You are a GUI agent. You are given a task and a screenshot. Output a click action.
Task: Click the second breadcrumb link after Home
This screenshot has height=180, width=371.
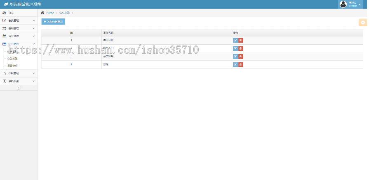(64, 13)
